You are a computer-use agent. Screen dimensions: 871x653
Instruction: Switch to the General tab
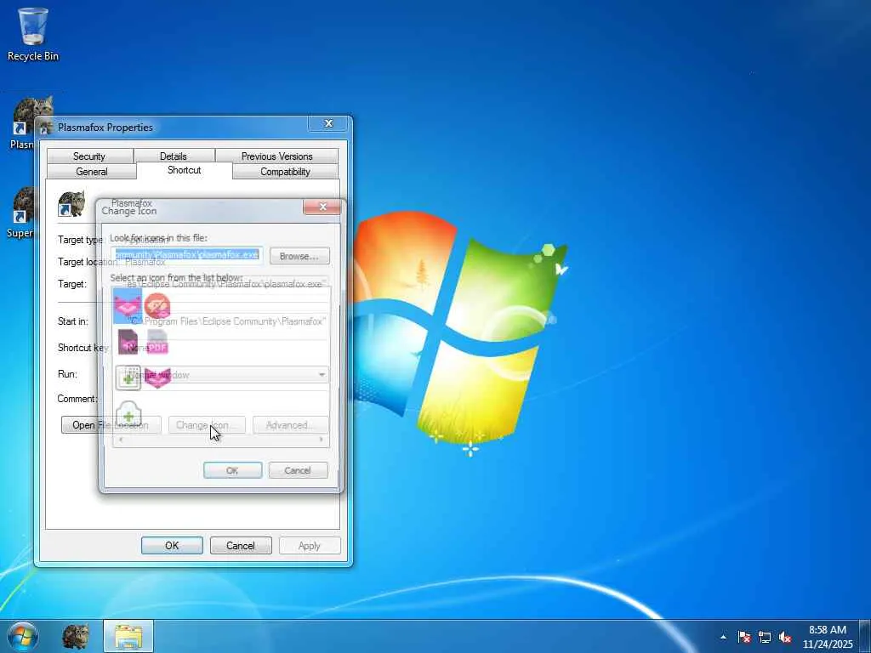pyautogui.click(x=92, y=172)
